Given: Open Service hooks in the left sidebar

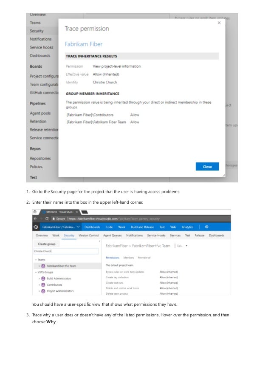Looking at the screenshot, I should (41, 47).
